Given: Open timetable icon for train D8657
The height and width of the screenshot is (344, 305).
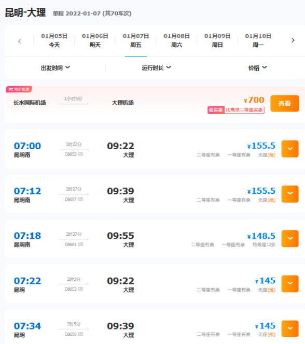Looking at the screenshot, I should pos(80,199).
